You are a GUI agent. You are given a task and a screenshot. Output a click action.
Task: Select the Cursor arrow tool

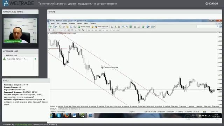pos(50,30)
